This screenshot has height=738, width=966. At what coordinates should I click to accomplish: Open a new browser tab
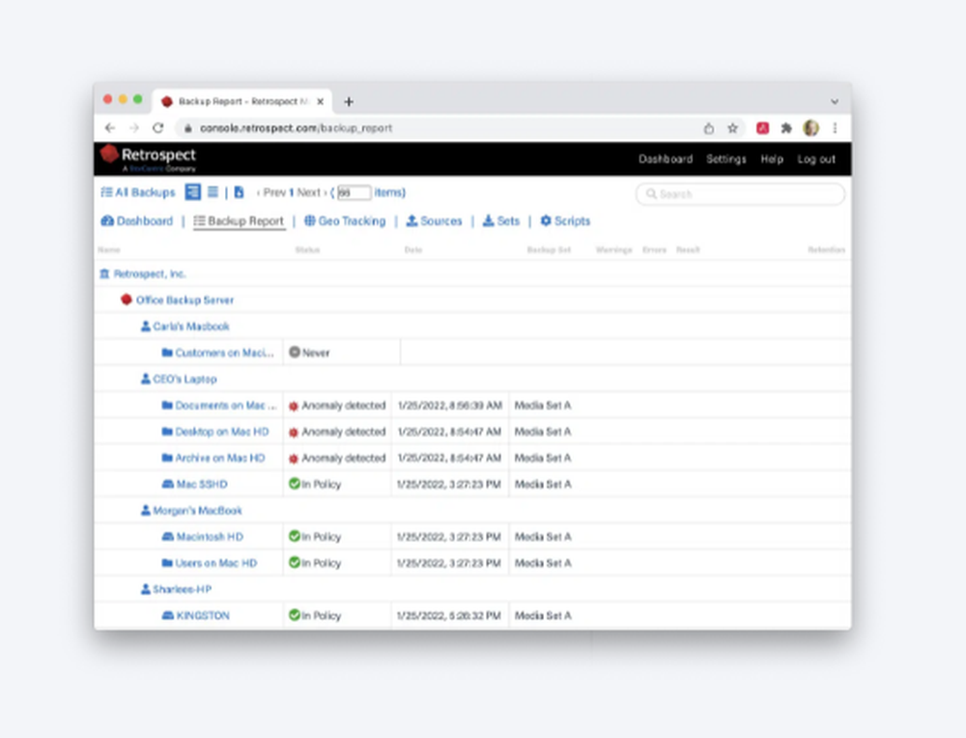349,101
